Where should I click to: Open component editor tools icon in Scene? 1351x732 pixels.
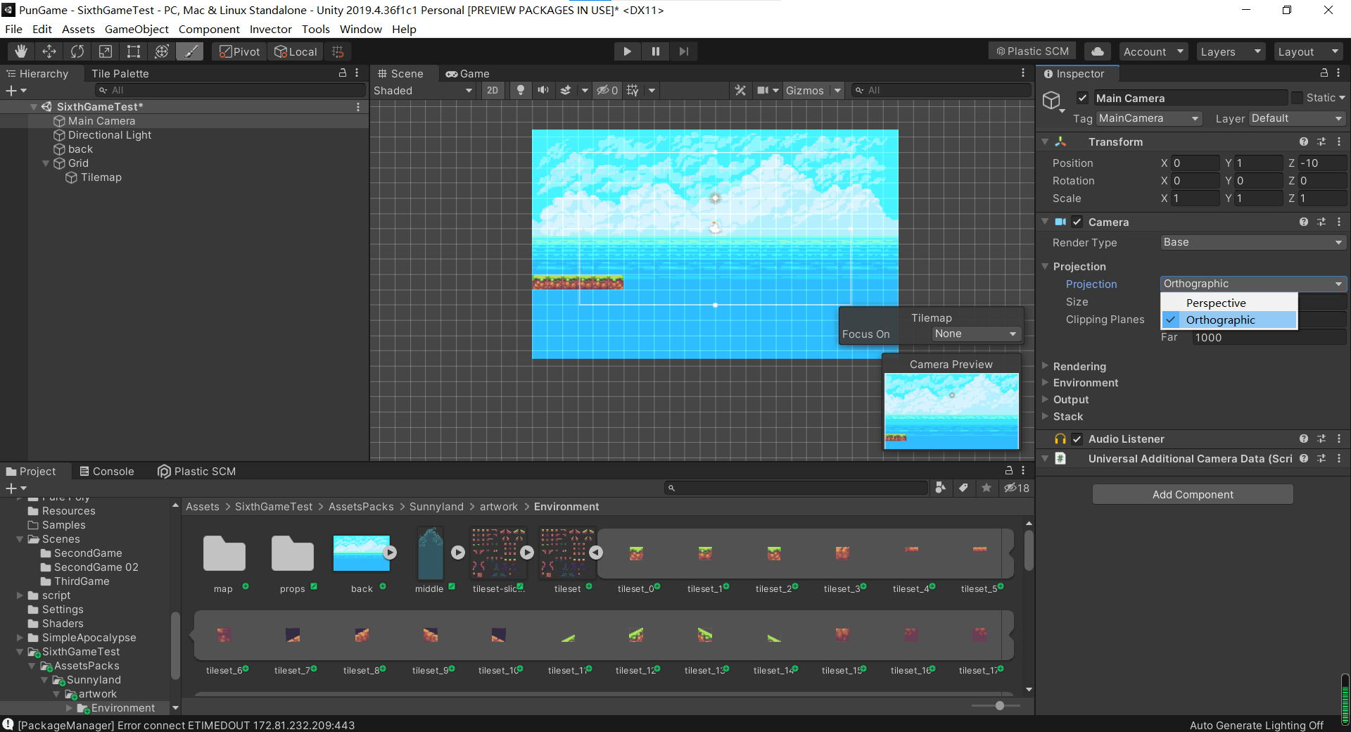(x=740, y=90)
